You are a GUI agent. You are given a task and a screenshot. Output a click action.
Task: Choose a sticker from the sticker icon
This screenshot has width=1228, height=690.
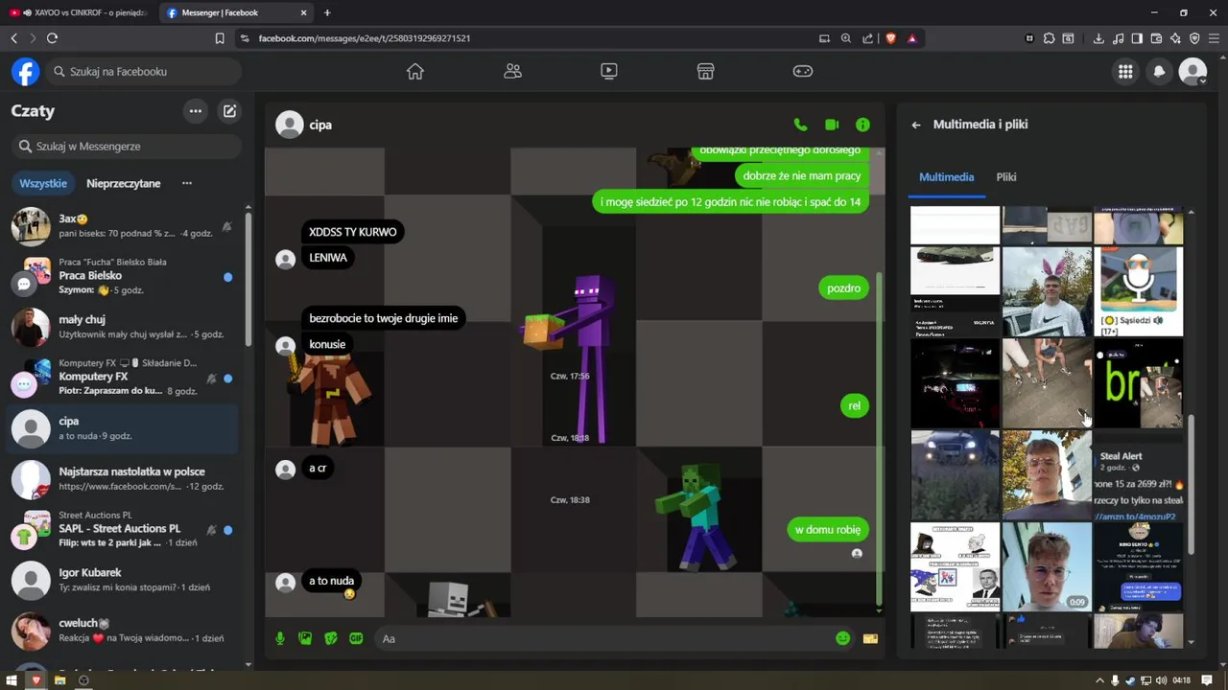click(331, 638)
